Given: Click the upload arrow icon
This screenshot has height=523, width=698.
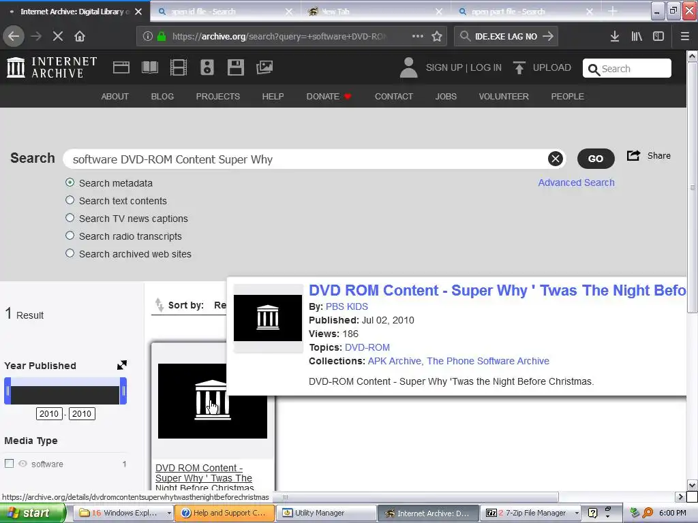Looking at the screenshot, I should pyautogui.click(x=519, y=67).
